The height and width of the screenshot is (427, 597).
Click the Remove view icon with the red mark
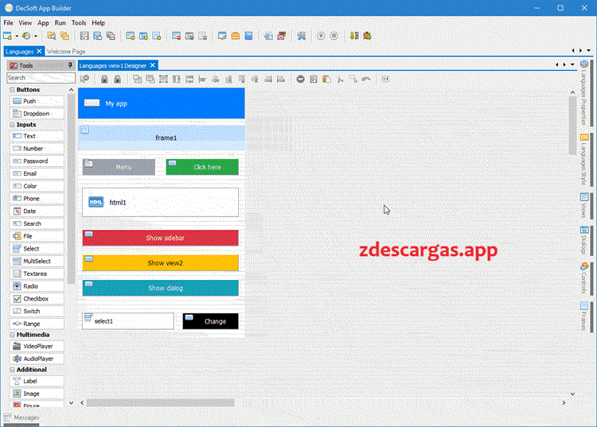click(176, 36)
